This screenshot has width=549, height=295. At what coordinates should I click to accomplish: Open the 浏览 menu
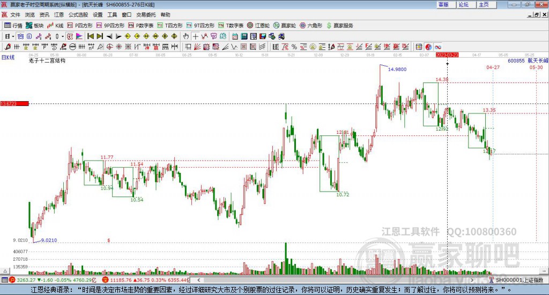[30, 14]
